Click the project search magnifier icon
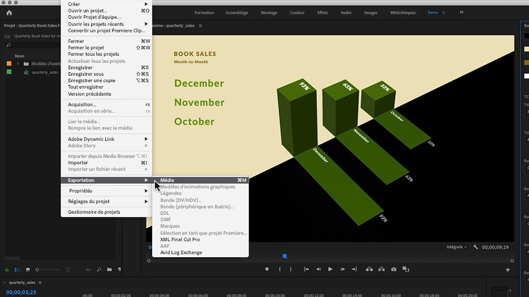The image size is (529, 297). [x=8, y=45]
